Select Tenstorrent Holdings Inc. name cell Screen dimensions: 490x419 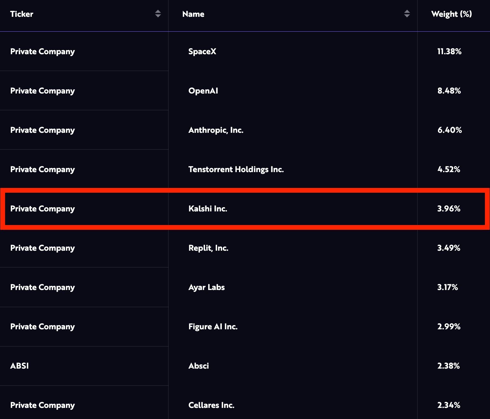[x=236, y=170]
